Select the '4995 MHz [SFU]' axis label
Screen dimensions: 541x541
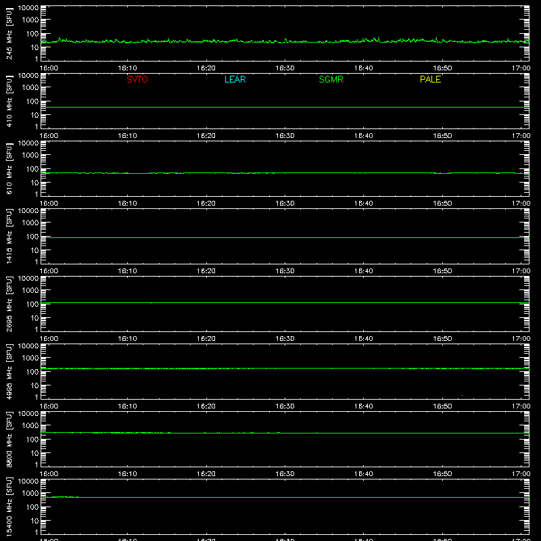point(9,371)
